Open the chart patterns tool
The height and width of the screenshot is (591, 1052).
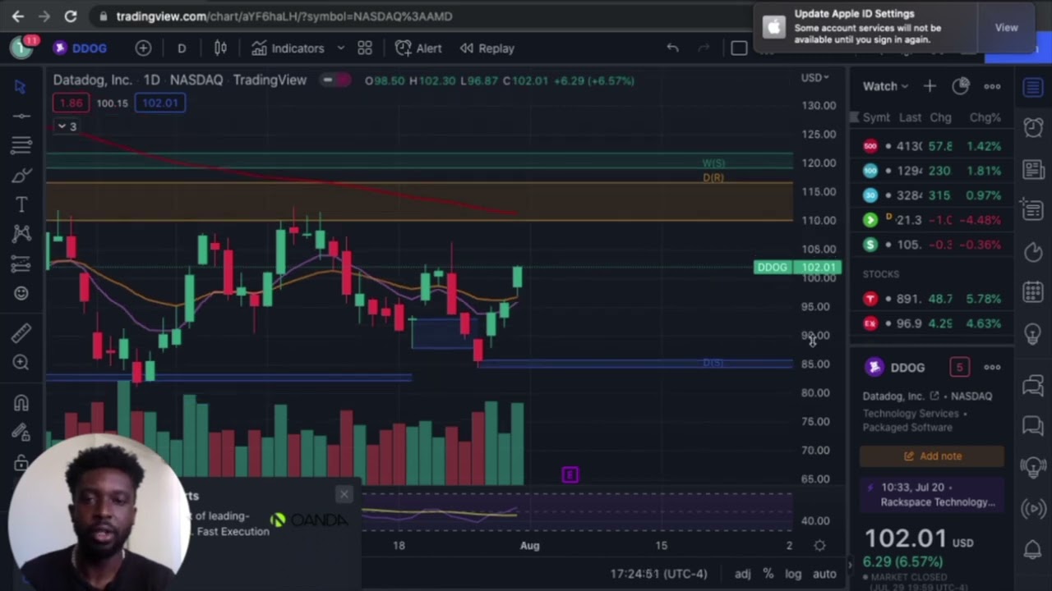(21, 234)
